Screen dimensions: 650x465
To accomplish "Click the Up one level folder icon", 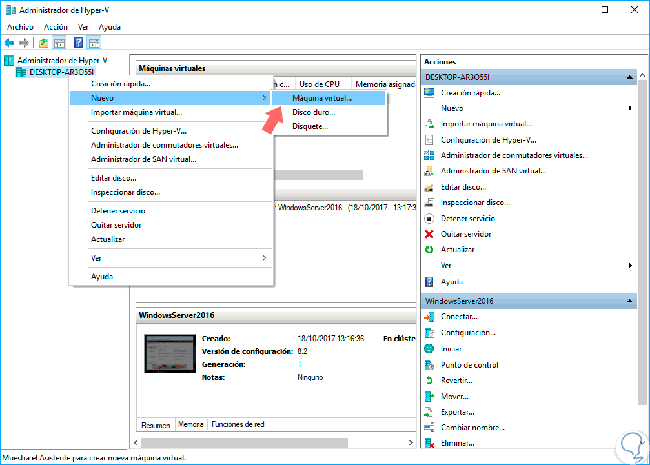I will [x=43, y=43].
